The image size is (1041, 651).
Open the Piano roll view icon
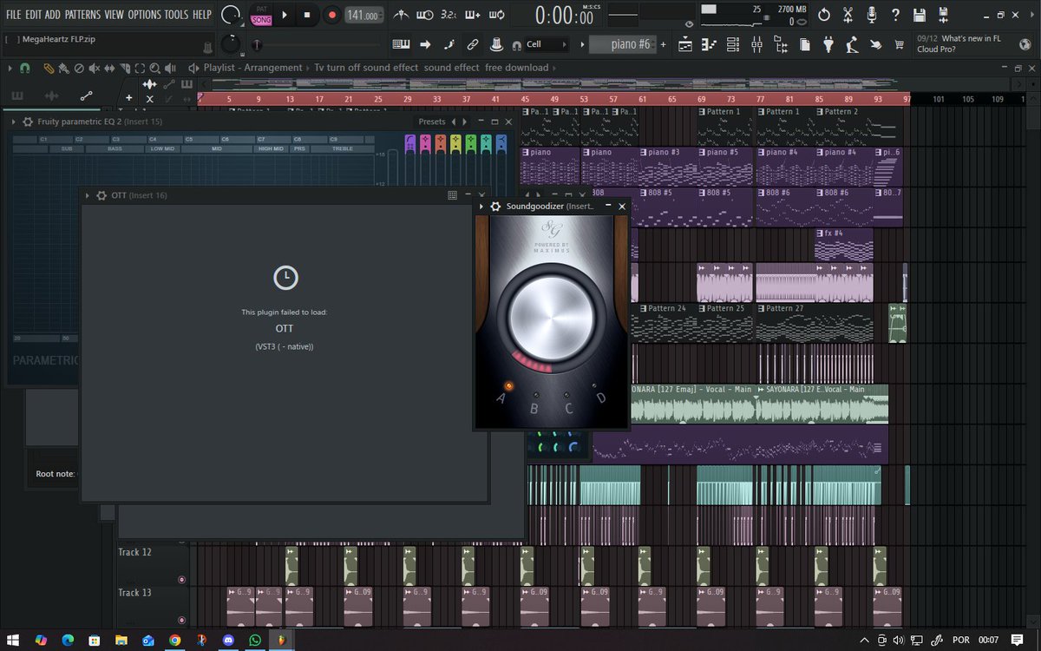coord(710,44)
